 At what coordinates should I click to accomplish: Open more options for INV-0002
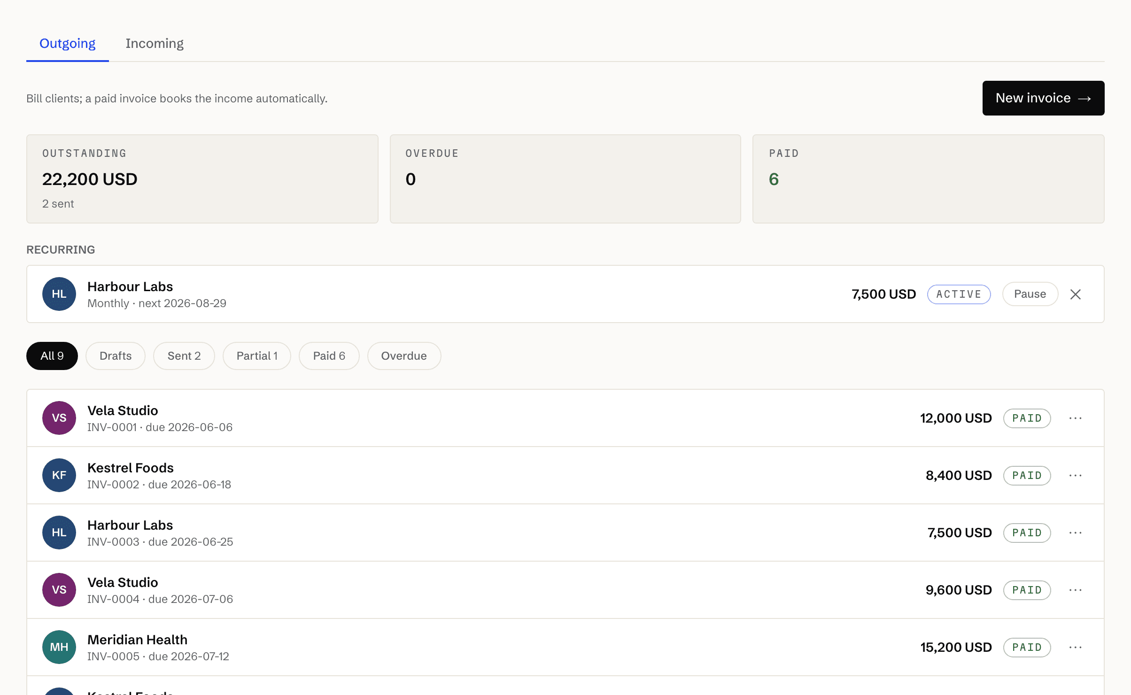click(x=1076, y=475)
